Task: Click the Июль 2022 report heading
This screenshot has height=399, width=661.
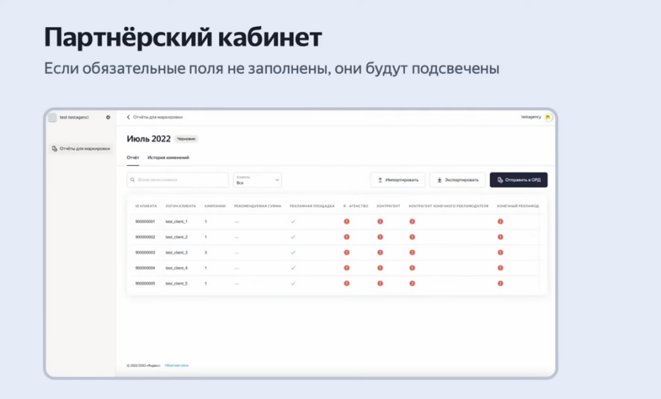Action: 148,139
